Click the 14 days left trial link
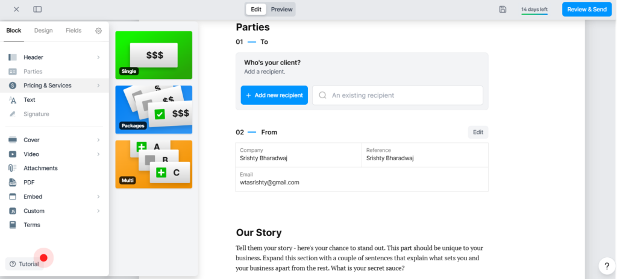 point(534,10)
